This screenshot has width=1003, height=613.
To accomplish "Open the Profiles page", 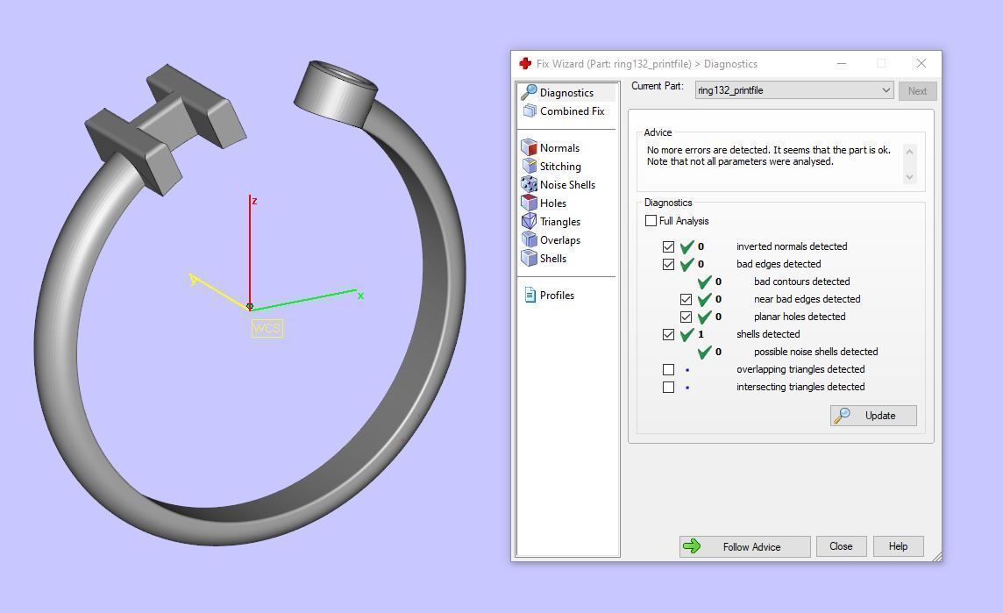I will click(x=557, y=296).
